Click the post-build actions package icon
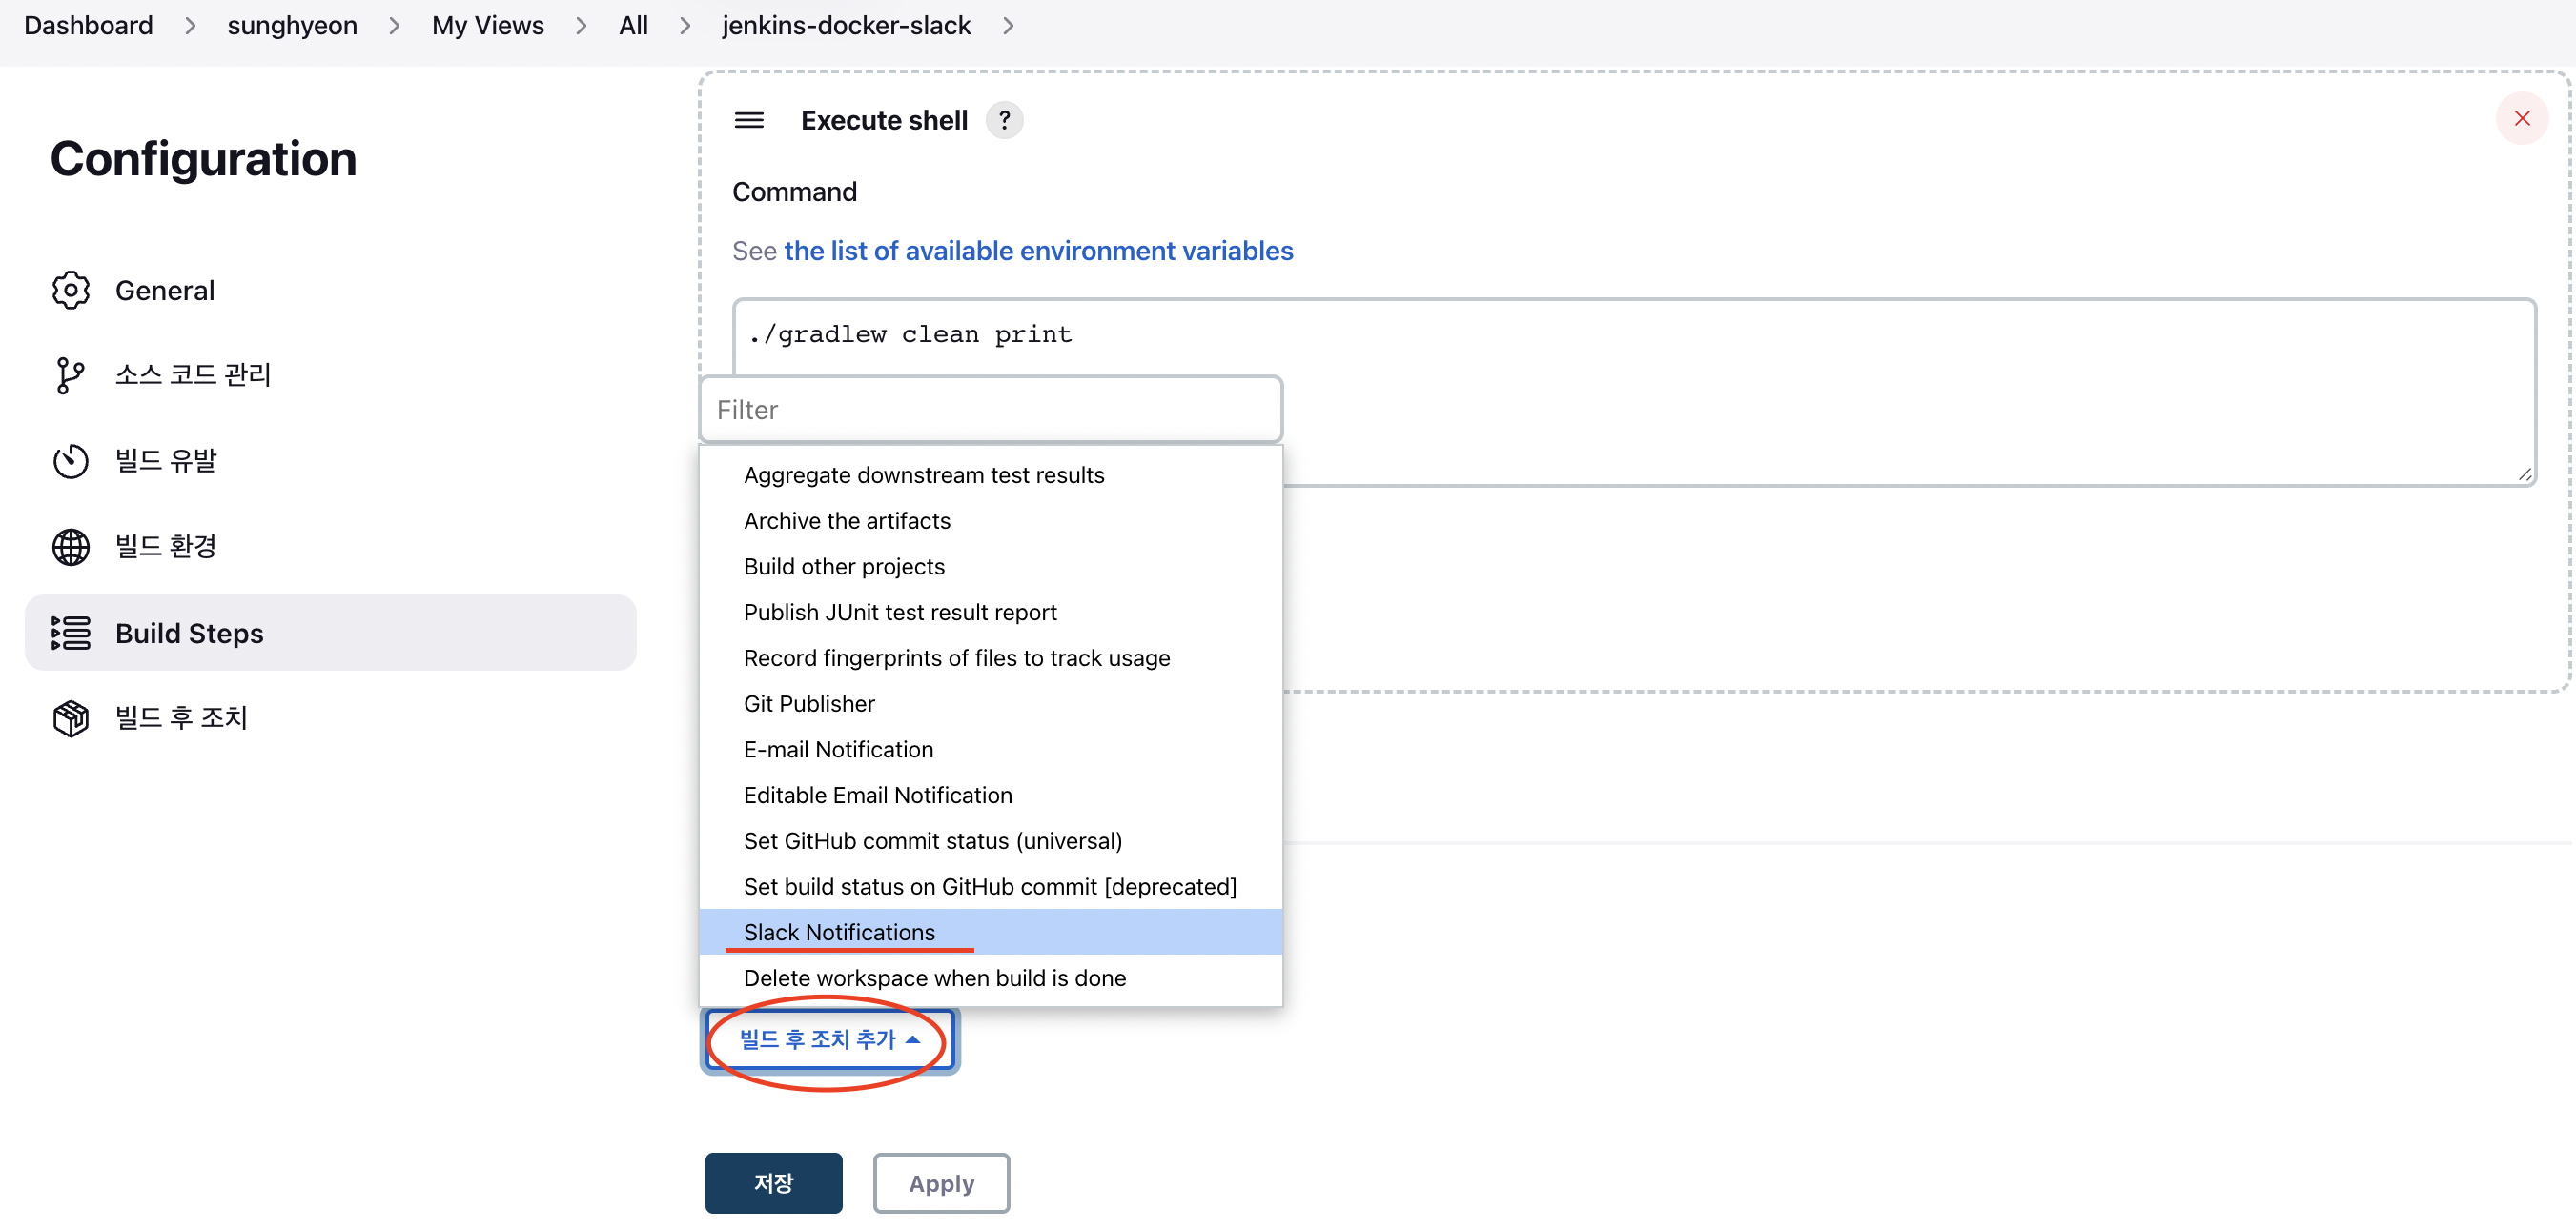 70,718
